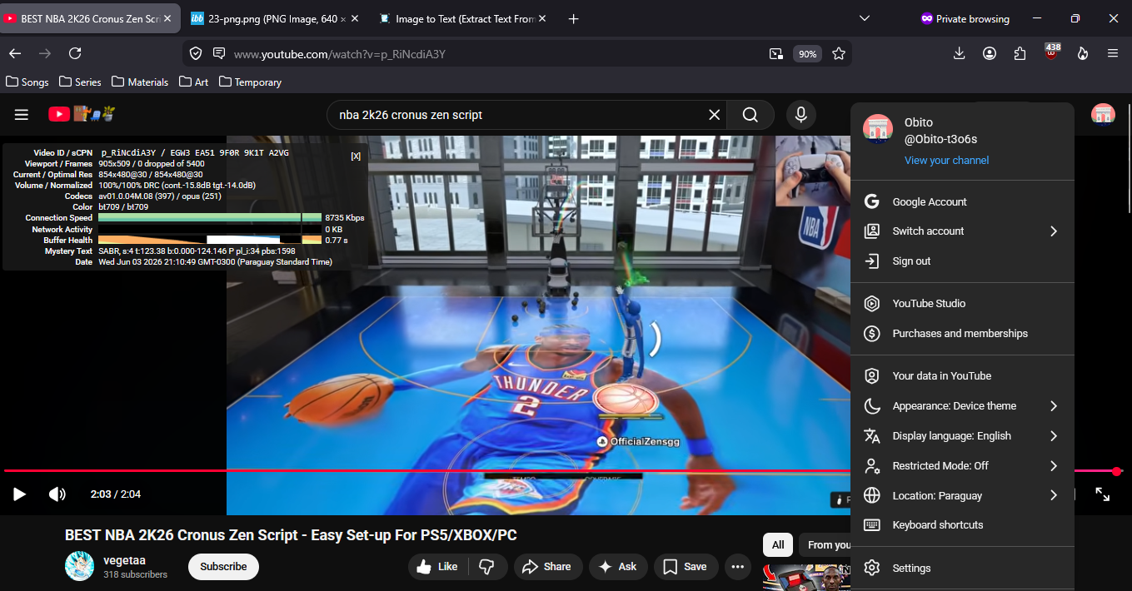This screenshot has height=591, width=1132.
Task: Open vegetaa channel avatar
Action: click(x=80, y=566)
